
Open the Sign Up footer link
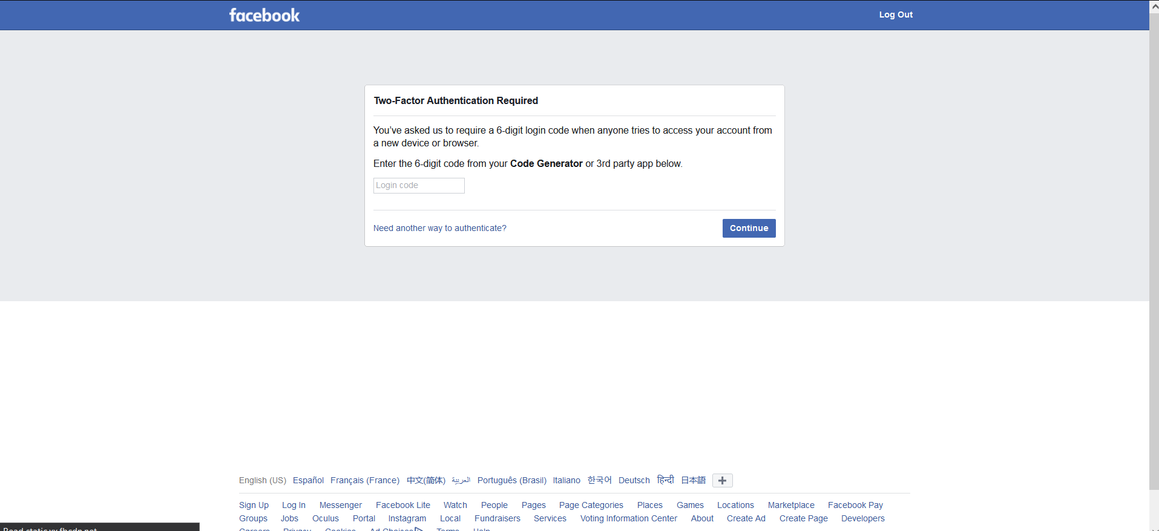pyautogui.click(x=254, y=505)
